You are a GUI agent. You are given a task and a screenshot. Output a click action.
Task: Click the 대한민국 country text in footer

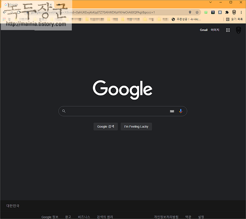click(13, 206)
